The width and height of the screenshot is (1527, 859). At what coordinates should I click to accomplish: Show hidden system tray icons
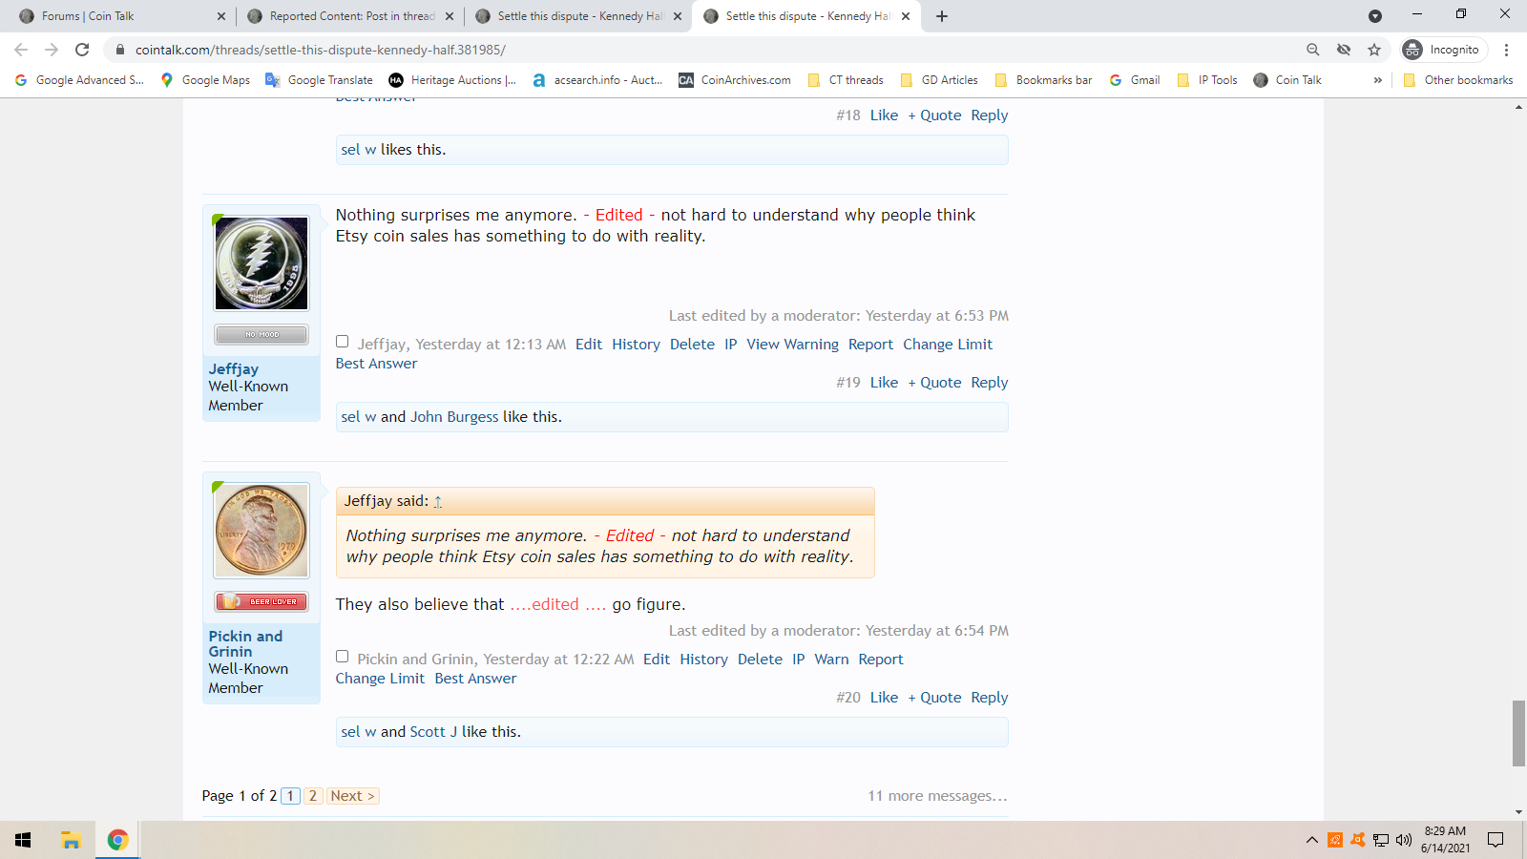coord(1311,840)
